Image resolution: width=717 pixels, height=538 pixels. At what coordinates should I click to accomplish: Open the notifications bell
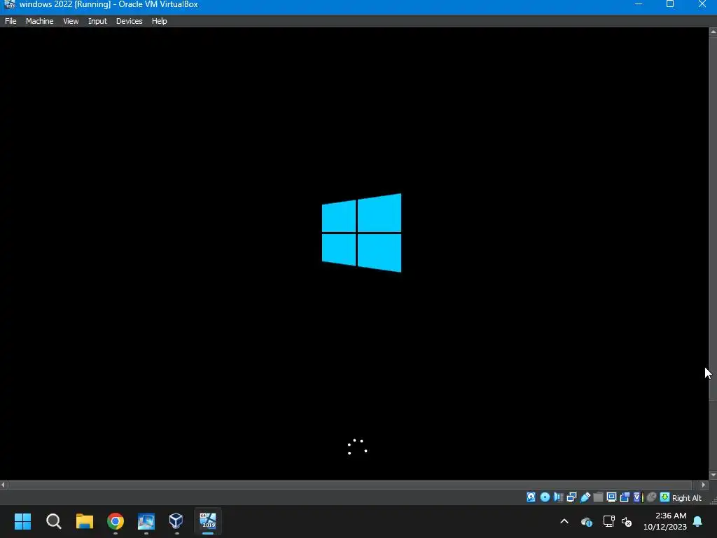(x=698, y=521)
